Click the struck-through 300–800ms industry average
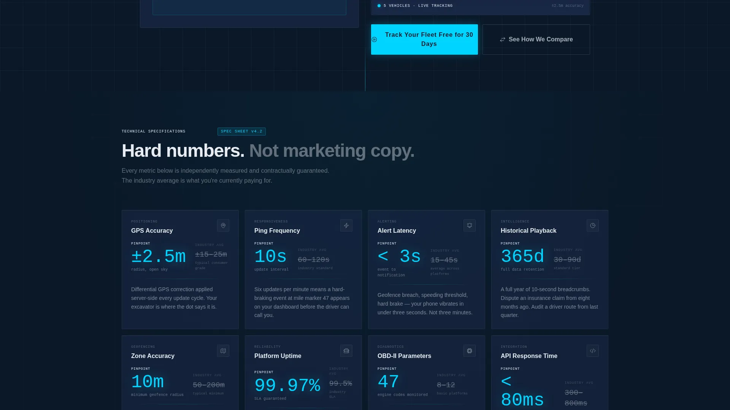730x410 pixels. pyautogui.click(x=576, y=398)
